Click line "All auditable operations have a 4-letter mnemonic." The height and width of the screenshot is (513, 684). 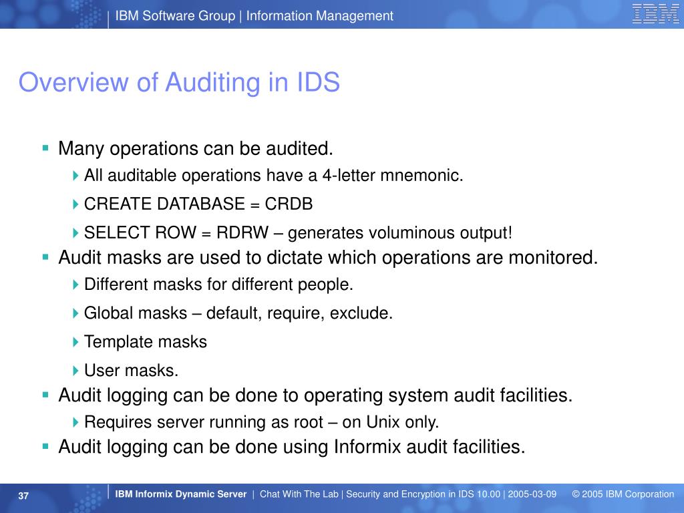(x=273, y=176)
